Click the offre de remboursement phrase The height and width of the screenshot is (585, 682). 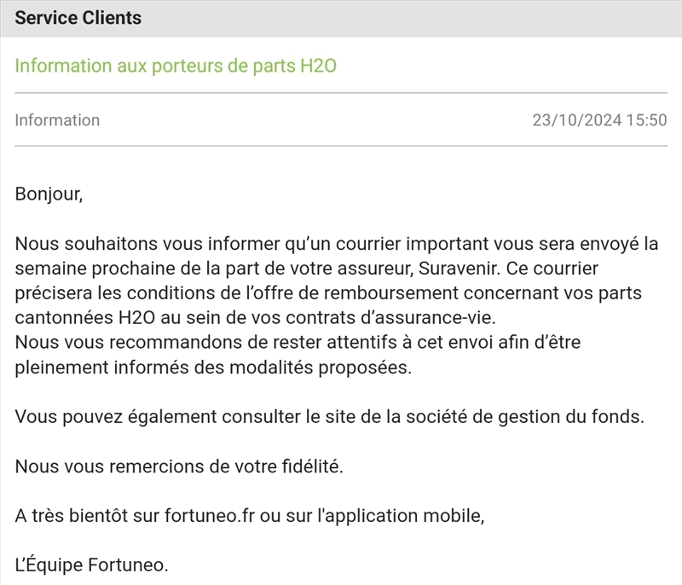point(364,293)
